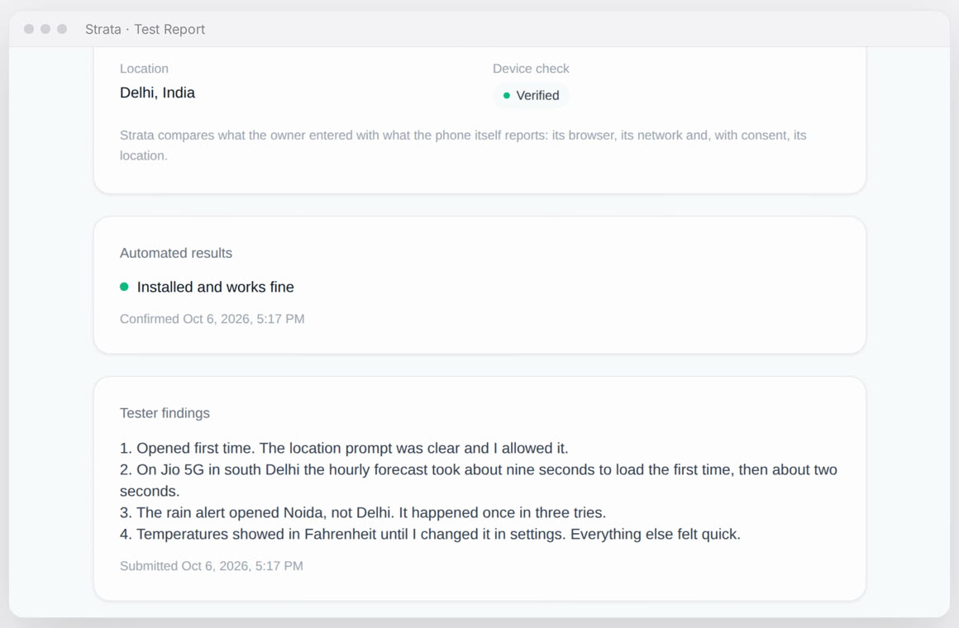Click the Automated results heading

point(176,253)
